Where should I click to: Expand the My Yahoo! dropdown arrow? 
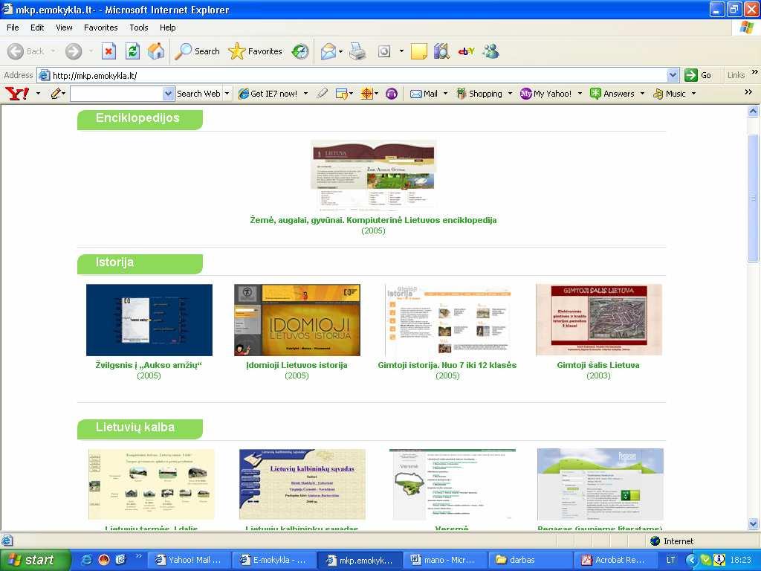(580, 94)
